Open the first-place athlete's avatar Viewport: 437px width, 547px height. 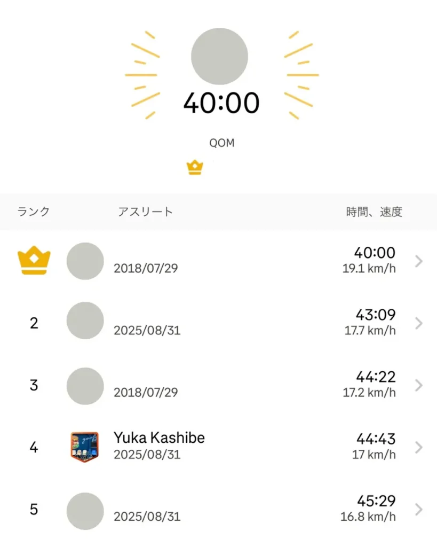(x=85, y=261)
